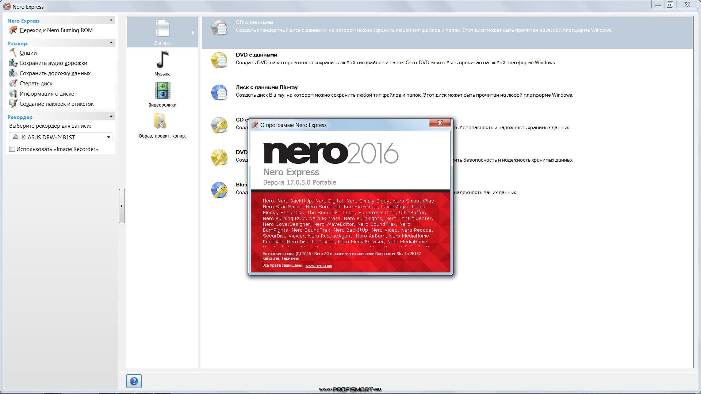
Task: Click the Nero Express title bar icon
Action: click(7, 7)
